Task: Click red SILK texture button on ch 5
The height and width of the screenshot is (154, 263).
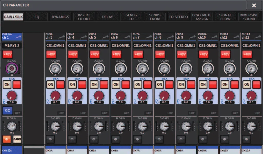Action: coord(104,84)
